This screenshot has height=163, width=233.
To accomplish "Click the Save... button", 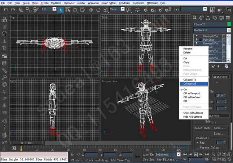I will pos(220,128).
